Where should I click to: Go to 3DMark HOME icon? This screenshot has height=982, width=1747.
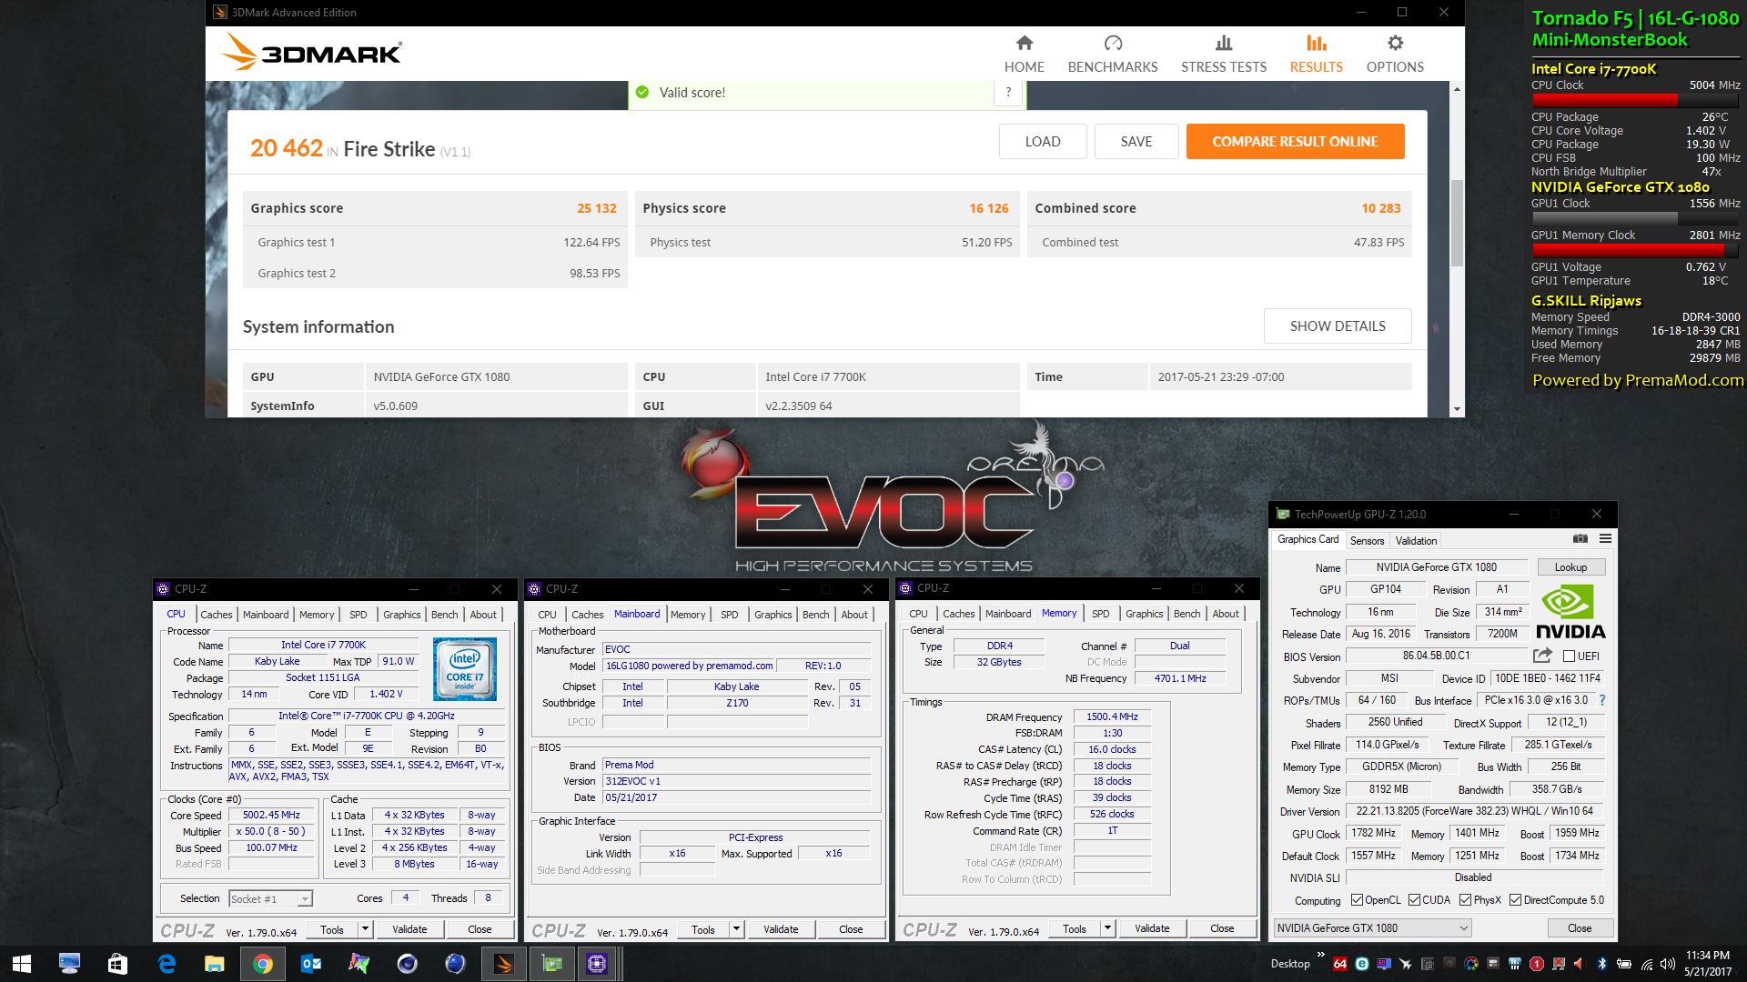pos(1024,44)
